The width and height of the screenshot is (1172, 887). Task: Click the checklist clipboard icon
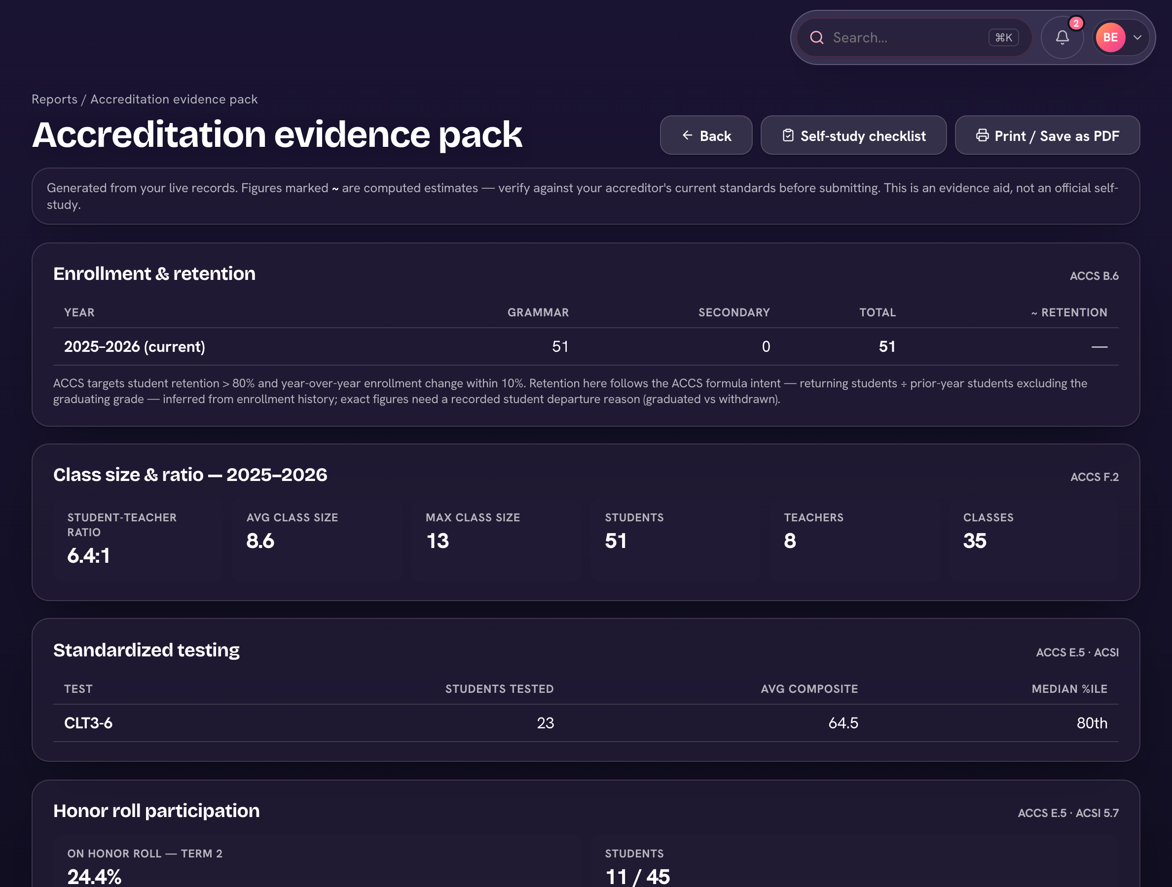788,136
